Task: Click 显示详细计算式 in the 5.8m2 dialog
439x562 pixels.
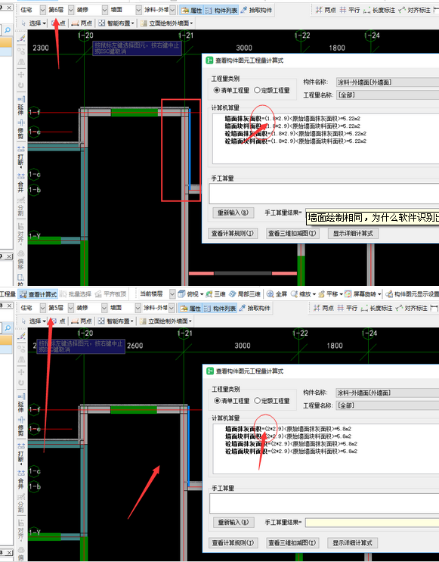Action: pyautogui.click(x=352, y=542)
